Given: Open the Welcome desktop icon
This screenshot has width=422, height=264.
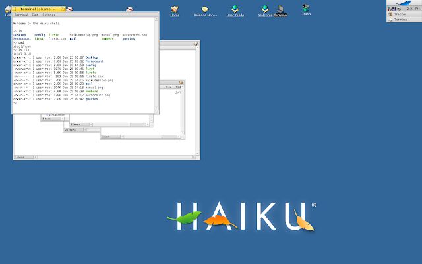Looking at the screenshot, I should 265,11.
